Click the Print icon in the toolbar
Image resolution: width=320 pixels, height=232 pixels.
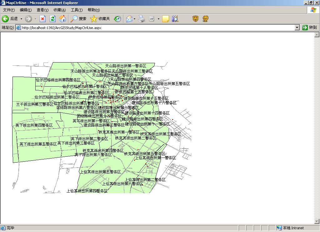click(x=142, y=19)
